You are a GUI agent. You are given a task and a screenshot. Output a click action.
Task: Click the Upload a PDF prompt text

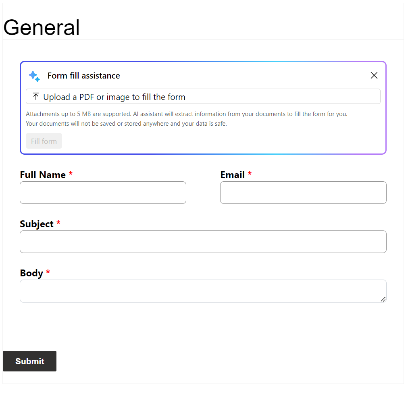114,97
